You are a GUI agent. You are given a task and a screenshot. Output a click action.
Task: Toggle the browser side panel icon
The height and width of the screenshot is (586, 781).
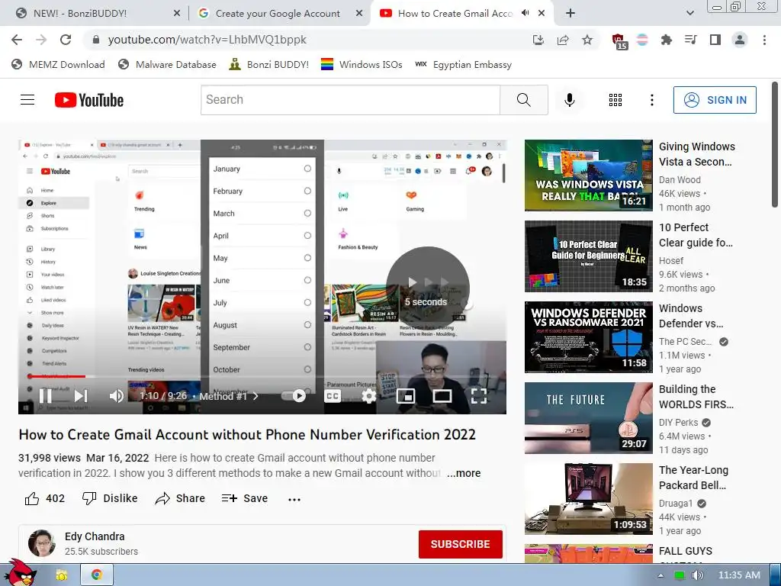pyautogui.click(x=715, y=40)
